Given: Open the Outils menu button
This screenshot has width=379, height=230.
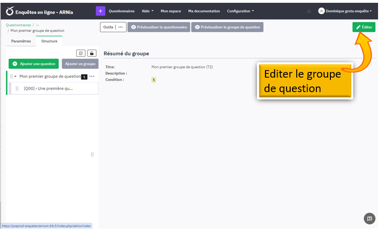Looking at the screenshot, I should pyautogui.click(x=113, y=27).
